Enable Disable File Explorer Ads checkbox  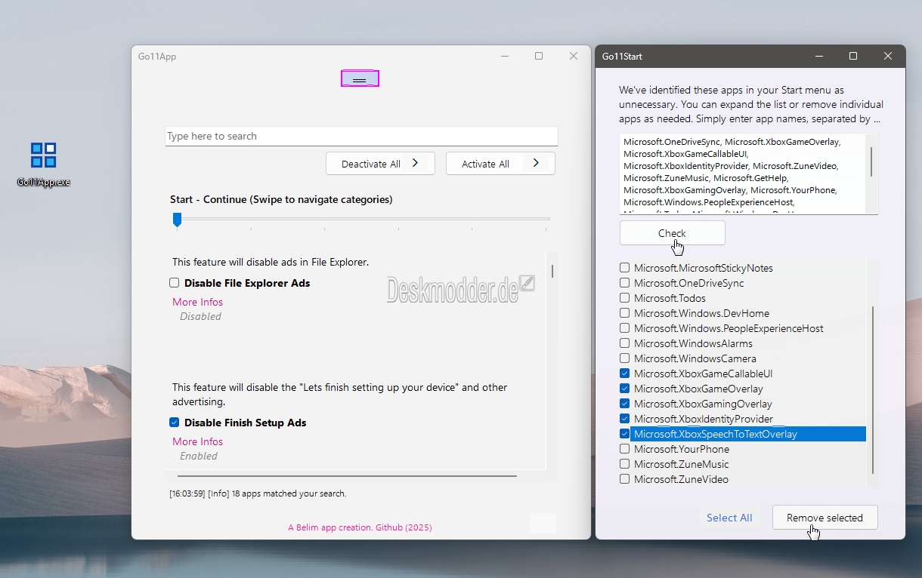(x=175, y=283)
